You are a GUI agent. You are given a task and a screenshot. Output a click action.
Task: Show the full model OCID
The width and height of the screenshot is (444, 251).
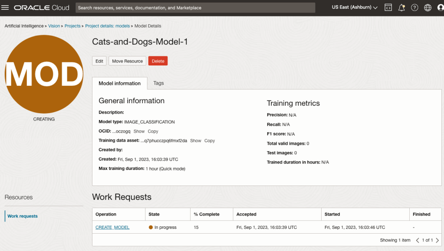[x=139, y=131]
